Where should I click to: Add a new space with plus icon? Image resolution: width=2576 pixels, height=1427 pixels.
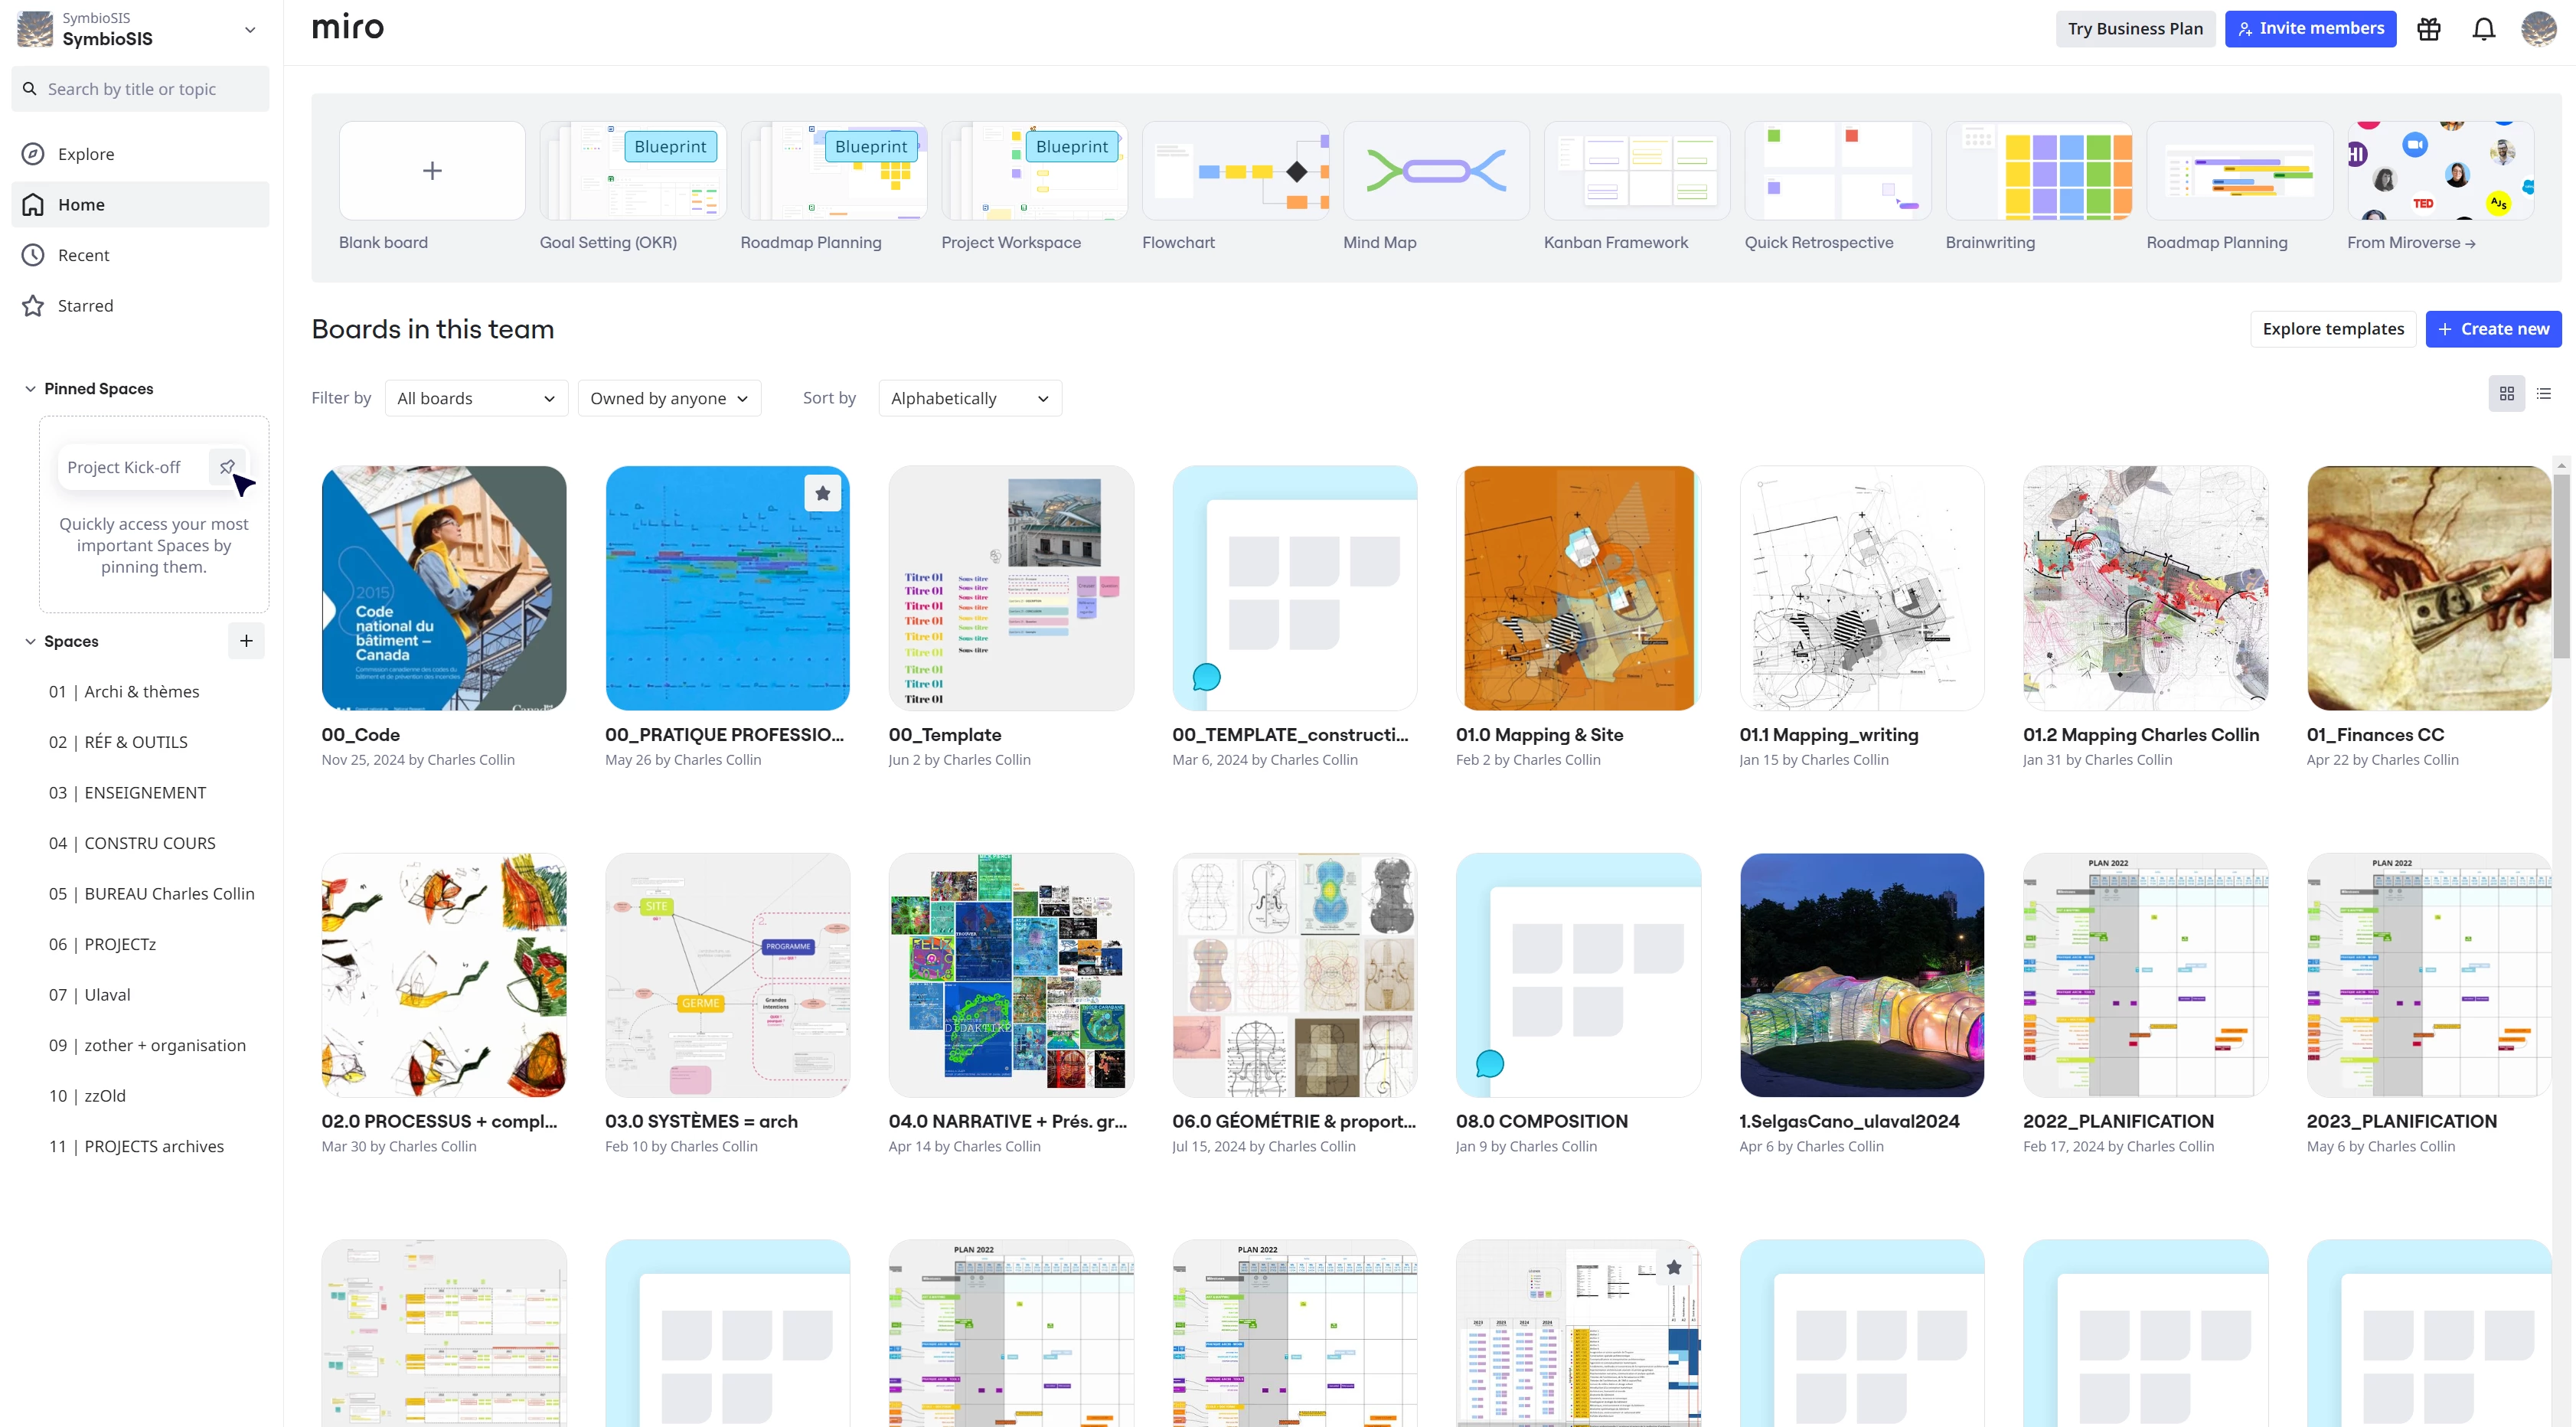(246, 641)
